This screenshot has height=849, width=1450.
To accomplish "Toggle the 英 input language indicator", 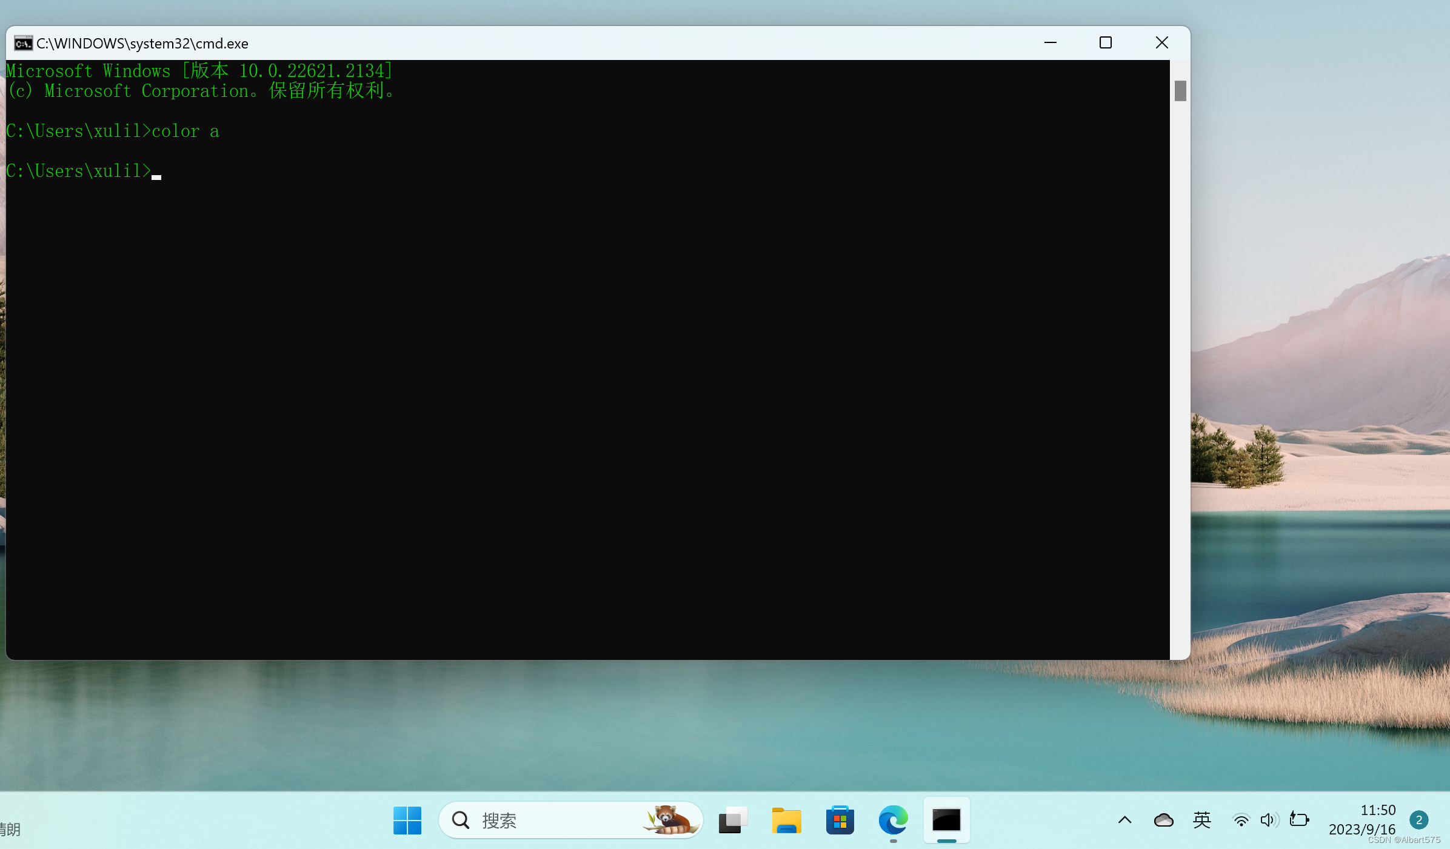I will [x=1201, y=820].
